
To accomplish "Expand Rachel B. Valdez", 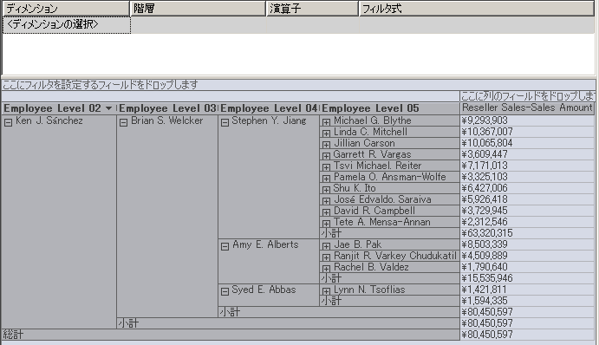I will click(x=326, y=269).
